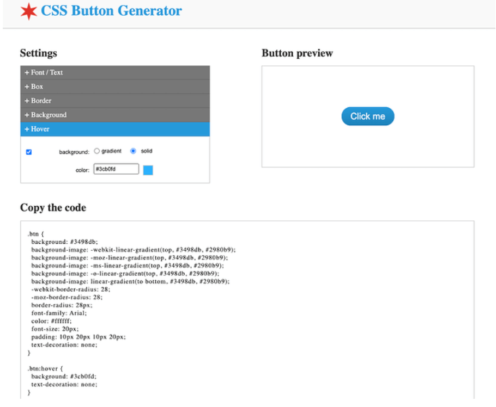Click inside the generated CSS code box
496x407 pixels.
247,310
